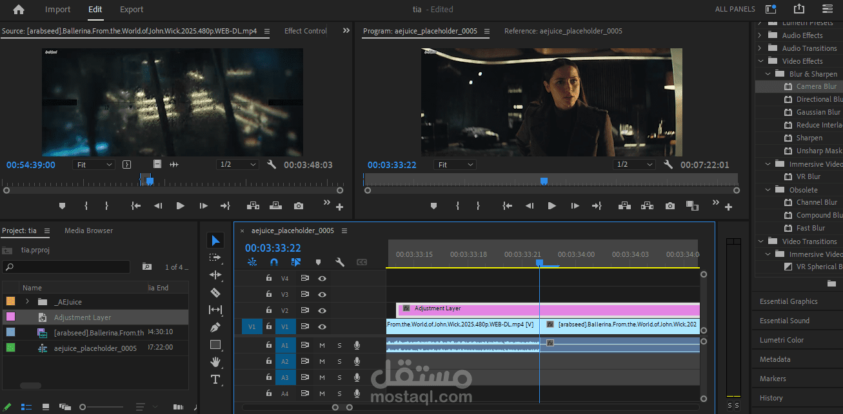Open Program monitor settings wrench
Image resolution: width=843 pixels, height=414 pixels.
click(668, 165)
